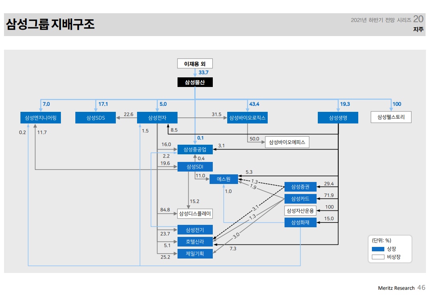Viewport: 432px width, 295px height.
Task: Select the (단위: %) legend text
Action: [382, 240]
